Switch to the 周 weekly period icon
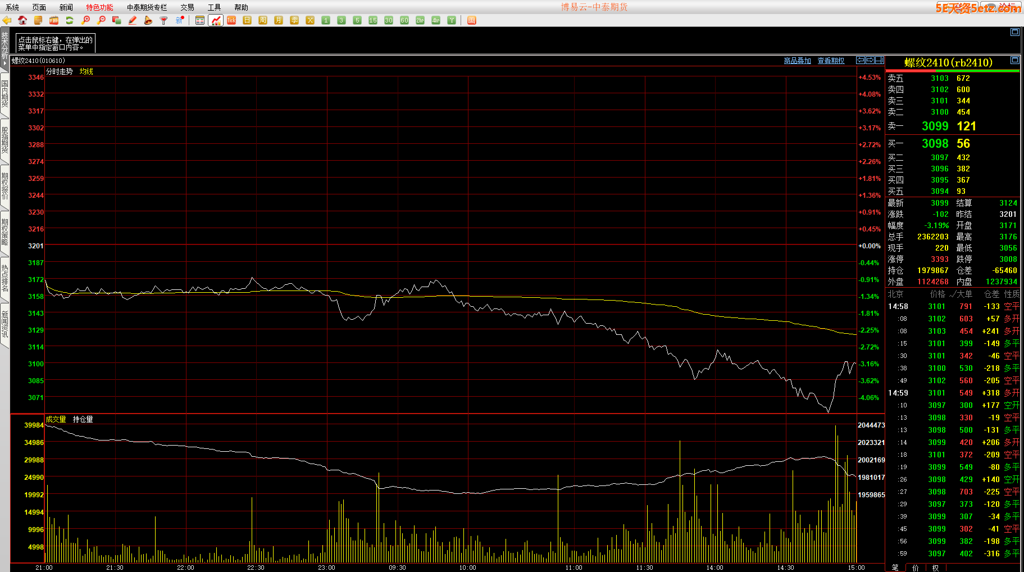 [263, 20]
